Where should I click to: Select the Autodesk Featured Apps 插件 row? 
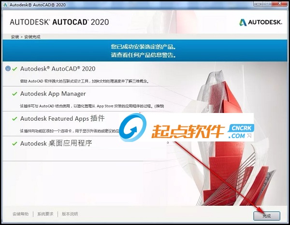[62, 119]
